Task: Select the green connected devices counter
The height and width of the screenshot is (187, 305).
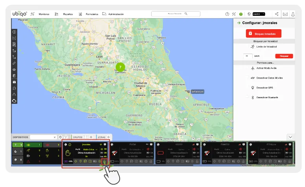Action: tap(33, 145)
